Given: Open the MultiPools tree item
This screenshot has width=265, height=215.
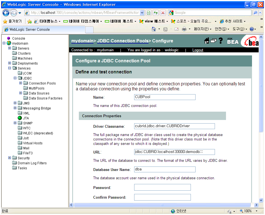Looking at the screenshot, I should [37, 88].
